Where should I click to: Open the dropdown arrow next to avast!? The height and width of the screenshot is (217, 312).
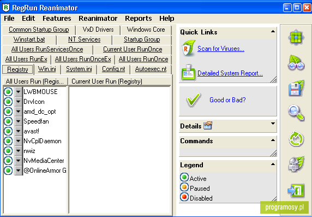pos(19,131)
